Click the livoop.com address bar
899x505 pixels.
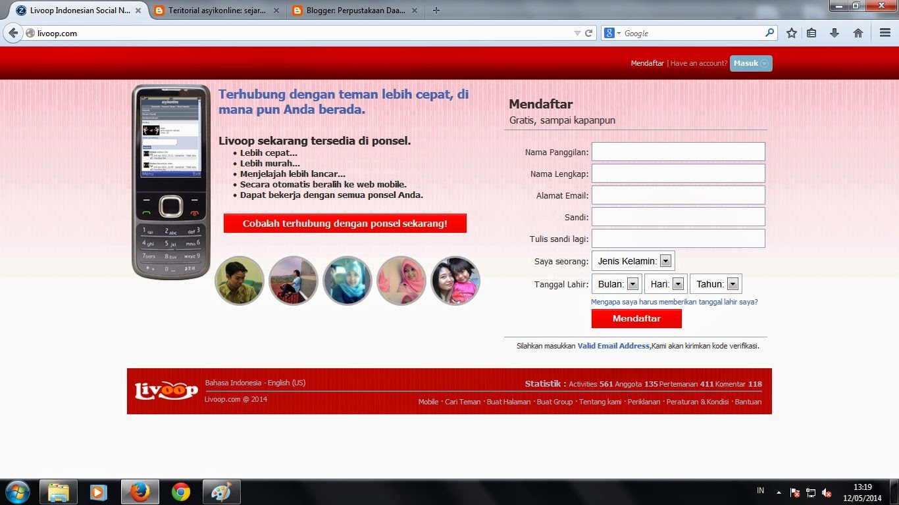(303, 33)
